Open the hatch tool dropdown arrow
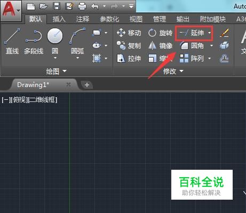 click(x=106, y=58)
